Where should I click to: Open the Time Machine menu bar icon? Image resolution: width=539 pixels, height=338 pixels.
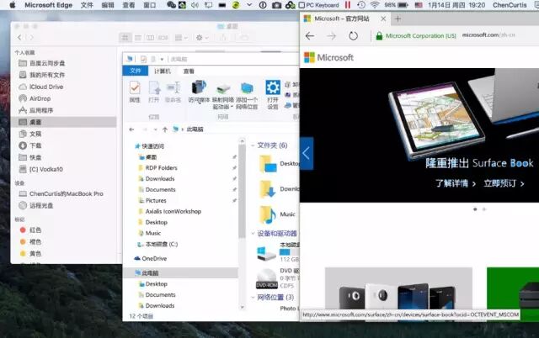point(361,5)
